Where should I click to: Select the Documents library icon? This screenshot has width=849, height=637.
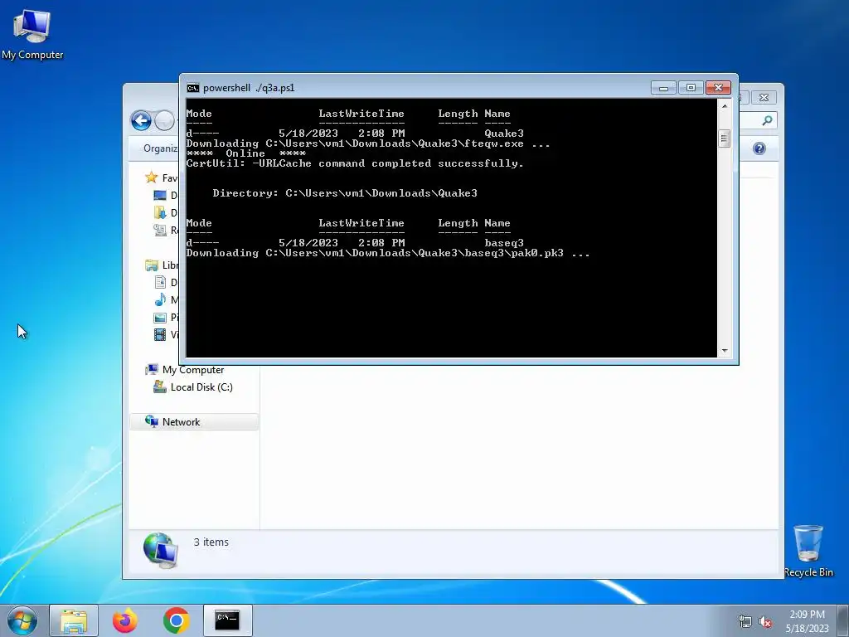160,282
